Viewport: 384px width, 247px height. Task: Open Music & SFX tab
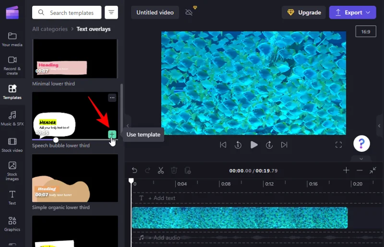coord(12,118)
